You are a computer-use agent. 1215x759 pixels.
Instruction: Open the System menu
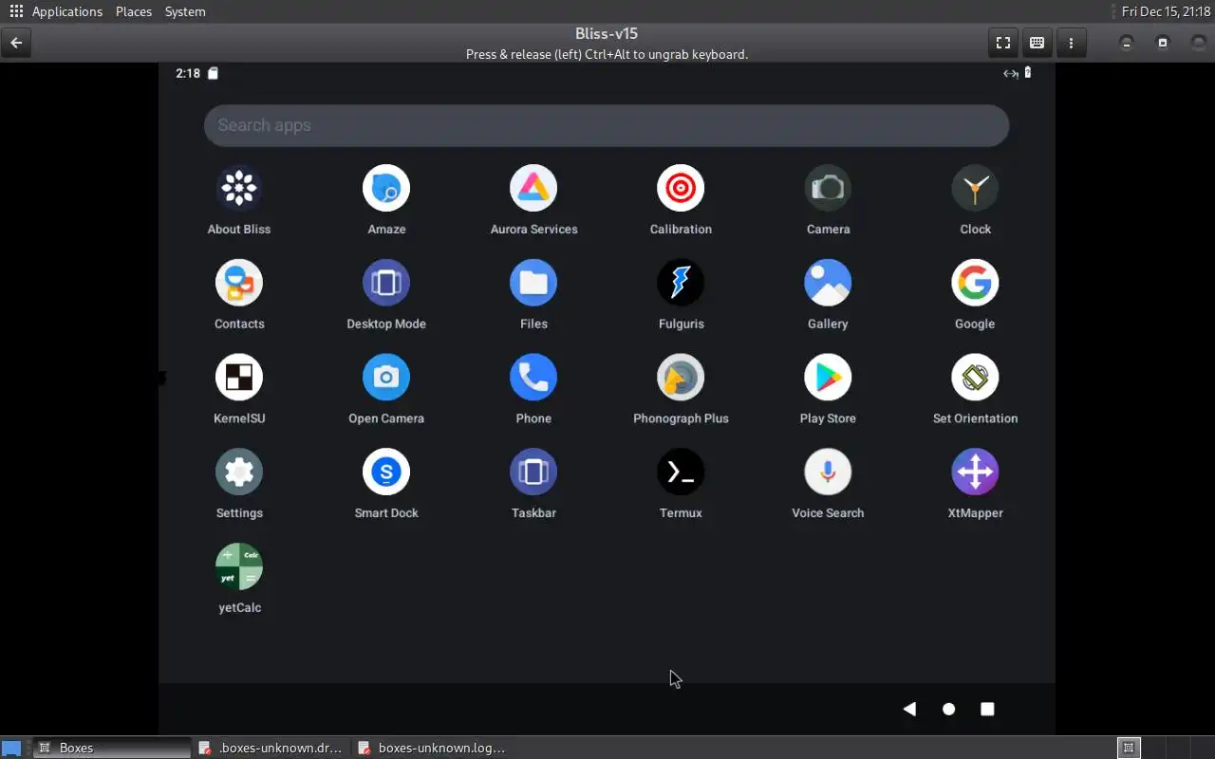[185, 11]
